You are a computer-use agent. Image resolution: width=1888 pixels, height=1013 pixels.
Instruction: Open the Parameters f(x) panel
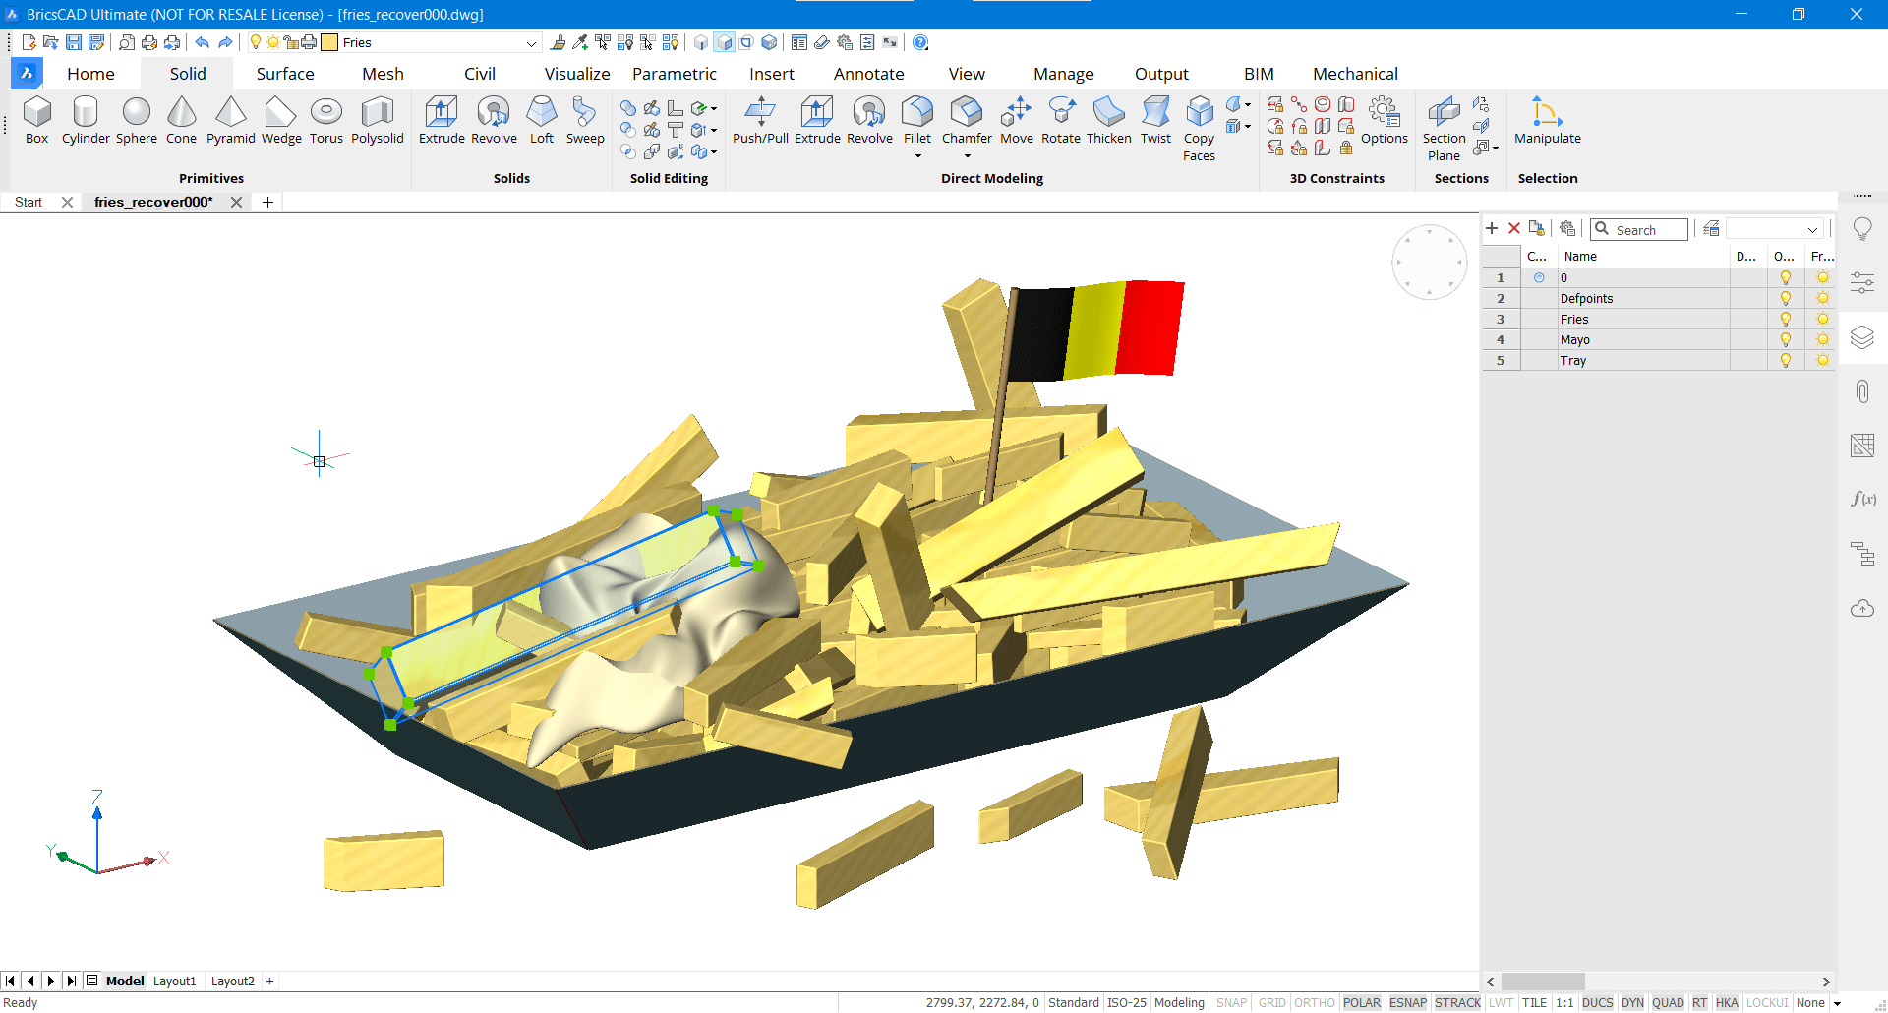(1862, 499)
